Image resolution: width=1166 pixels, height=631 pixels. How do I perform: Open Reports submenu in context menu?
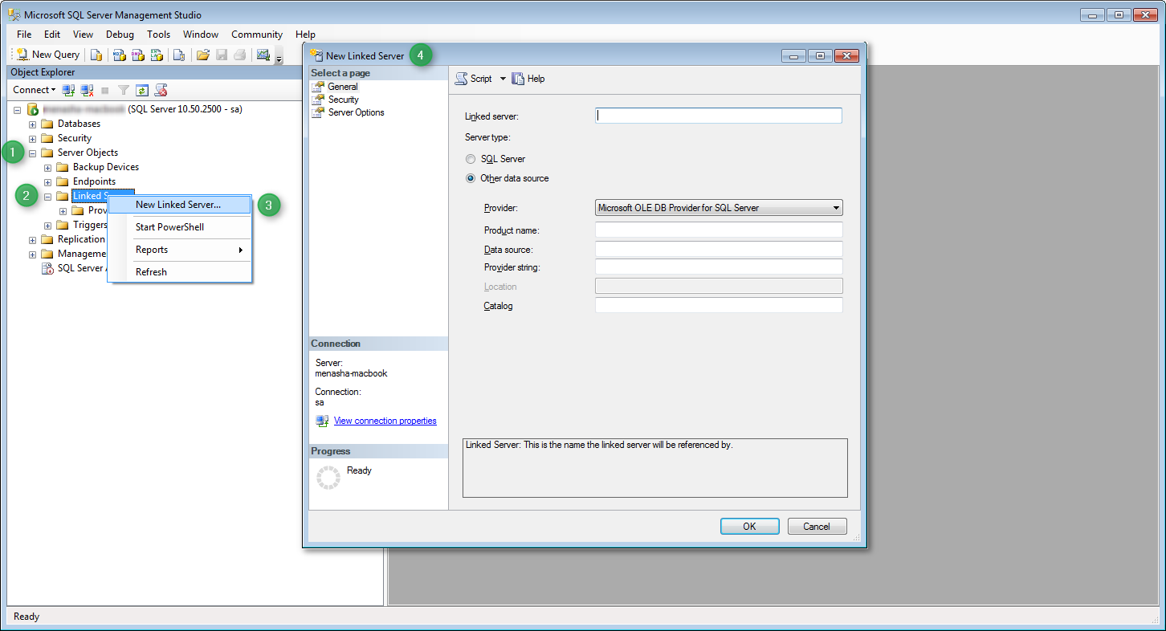[x=179, y=250]
